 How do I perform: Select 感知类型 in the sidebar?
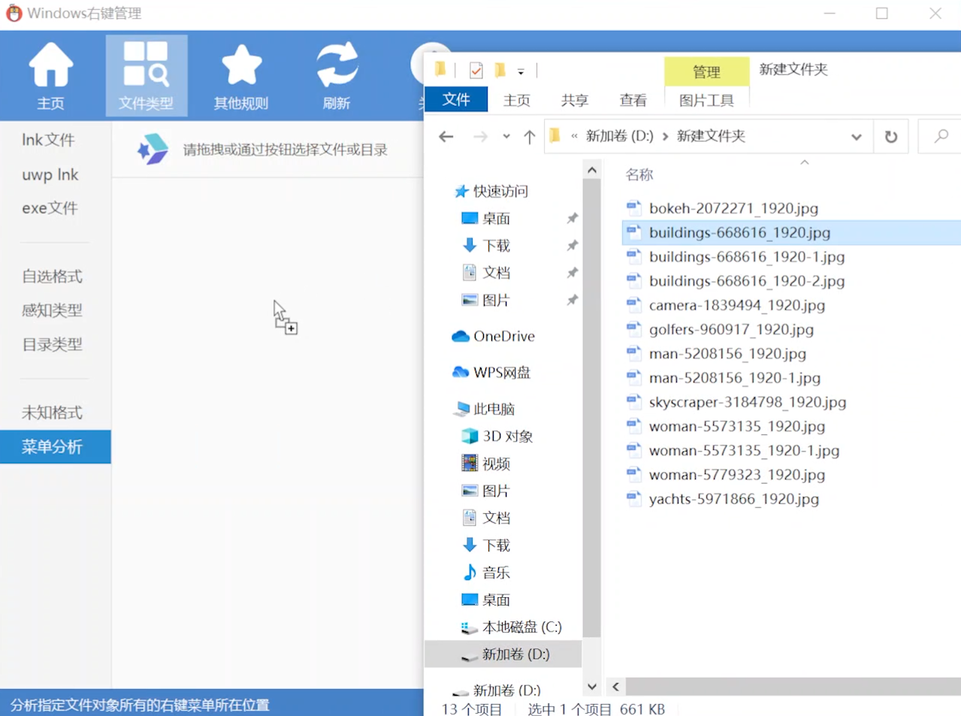(52, 310)
